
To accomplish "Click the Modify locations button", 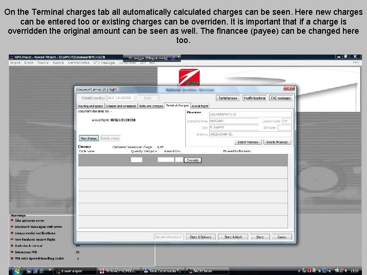I will point(254,98).
